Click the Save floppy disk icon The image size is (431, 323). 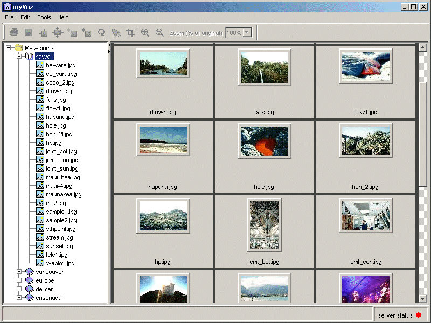click(29, 32)
